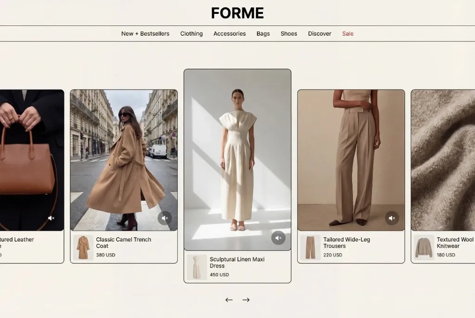Open the Discover menu
The width and height of the screenshot is (475, 318).
coord(320,34)
